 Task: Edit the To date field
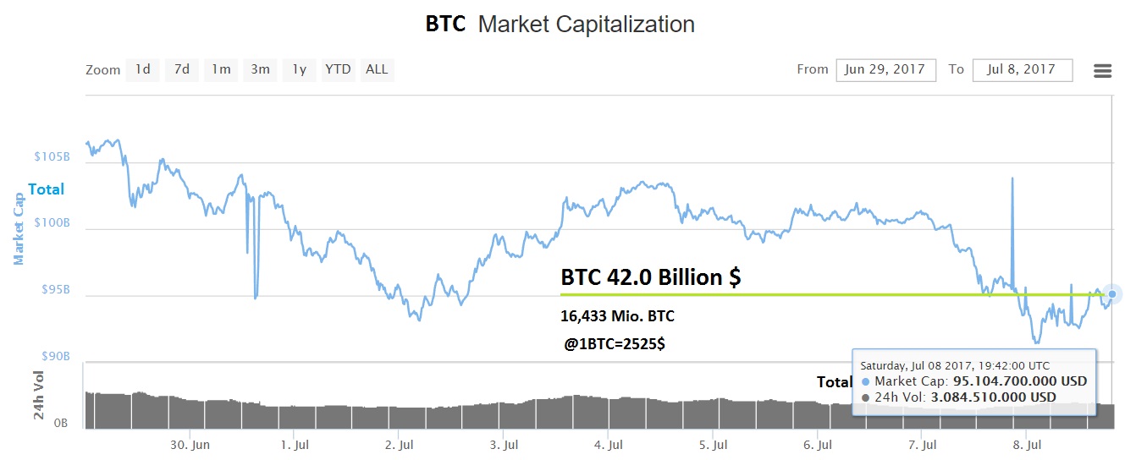click(1023, 70)
